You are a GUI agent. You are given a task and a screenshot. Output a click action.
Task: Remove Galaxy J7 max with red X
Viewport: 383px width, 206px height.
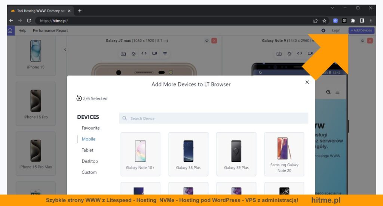click(214, 40)
